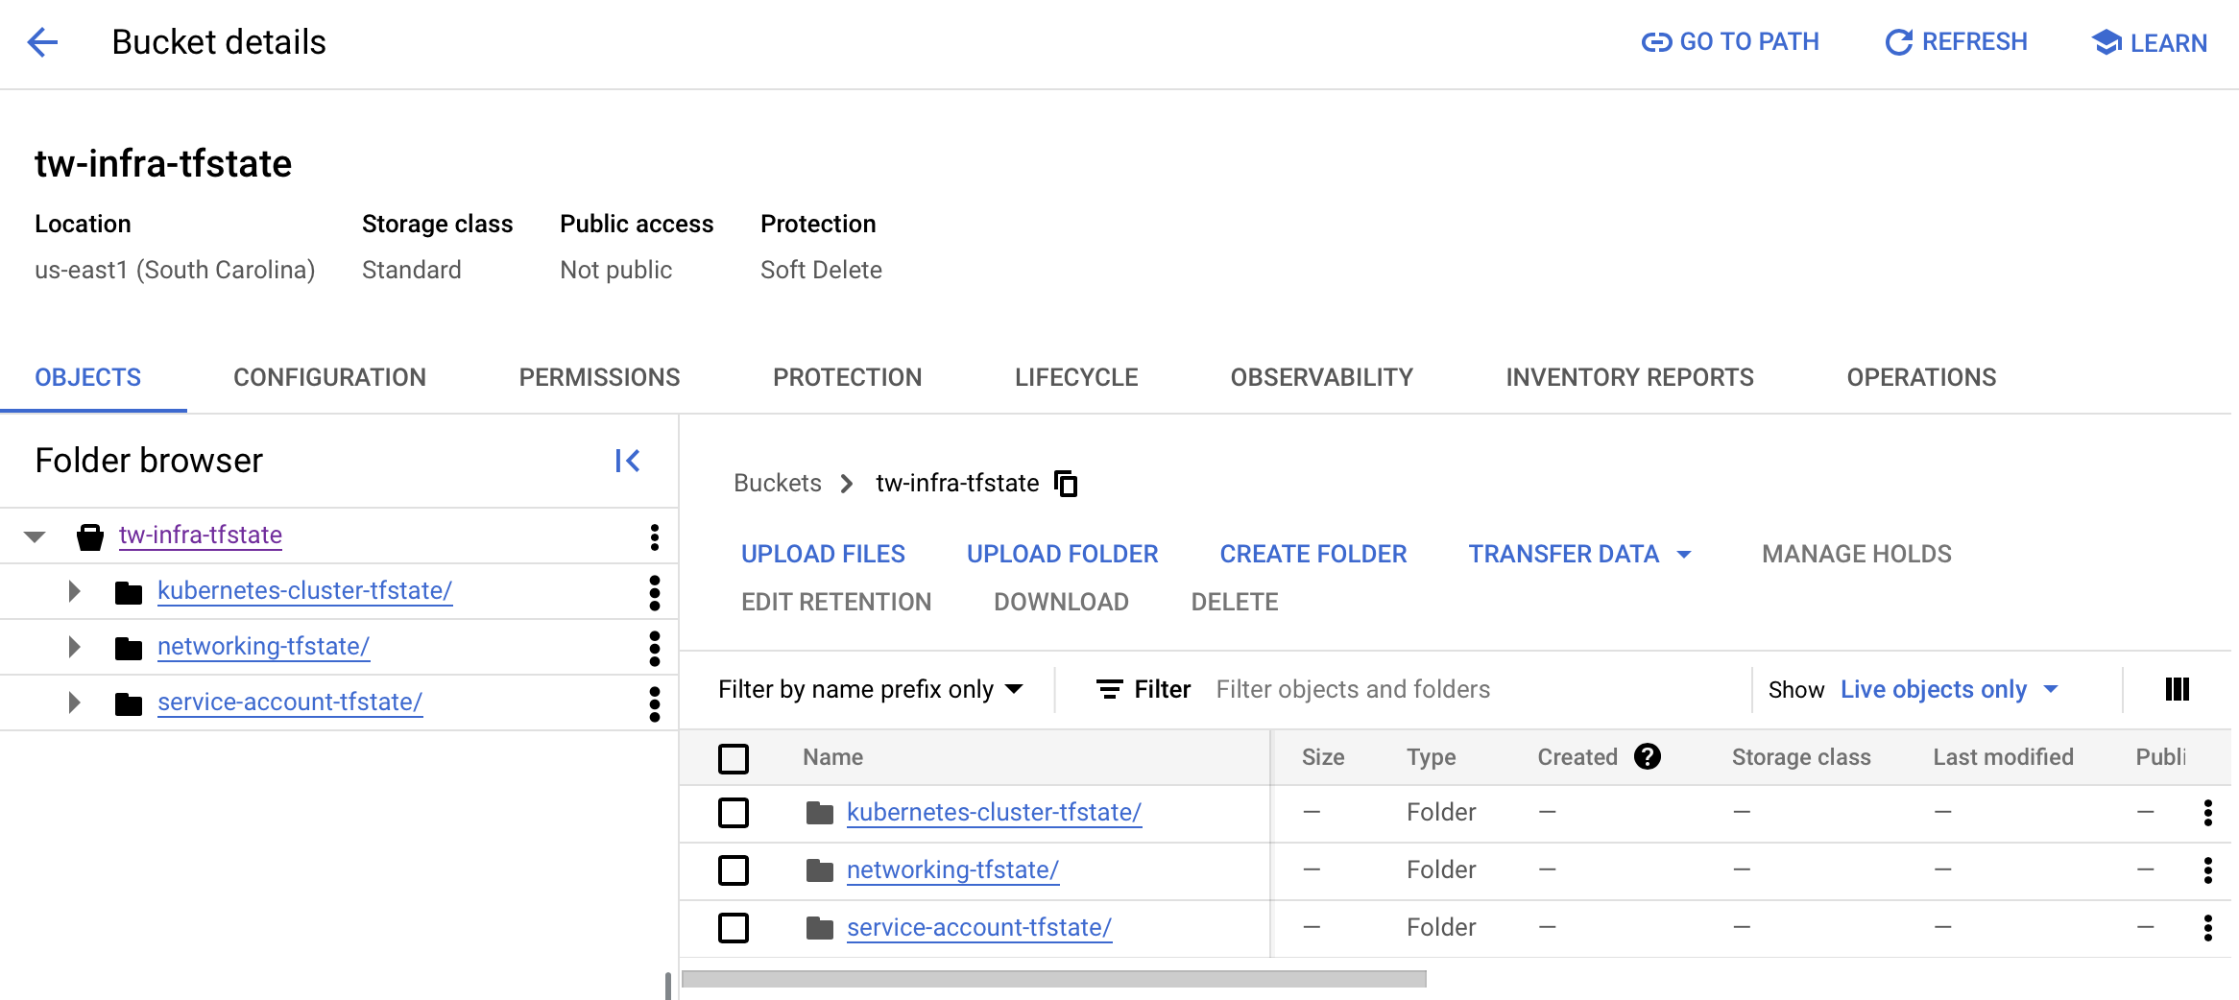The height and width of the screenshot is (1000, 2239).
Task: Open more actions for networking-tfstate in Folder browser
Action: (x=655, y=648)
